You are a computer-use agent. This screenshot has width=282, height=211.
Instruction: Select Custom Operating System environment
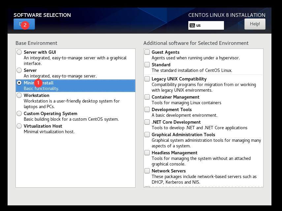(x=19, y=114)
